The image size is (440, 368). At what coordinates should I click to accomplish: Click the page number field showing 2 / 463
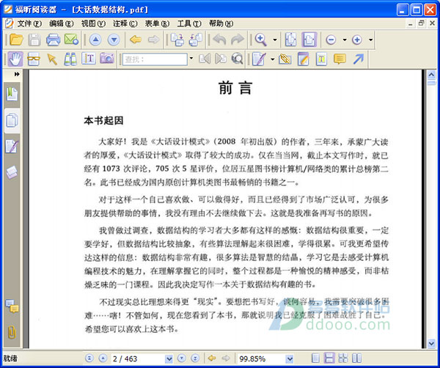coord(139,358)
